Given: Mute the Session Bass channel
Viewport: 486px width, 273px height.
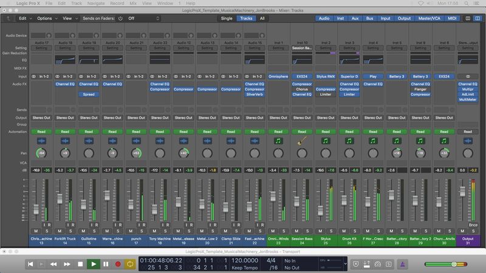Looking at the screenshot, I should coord(296,231).
